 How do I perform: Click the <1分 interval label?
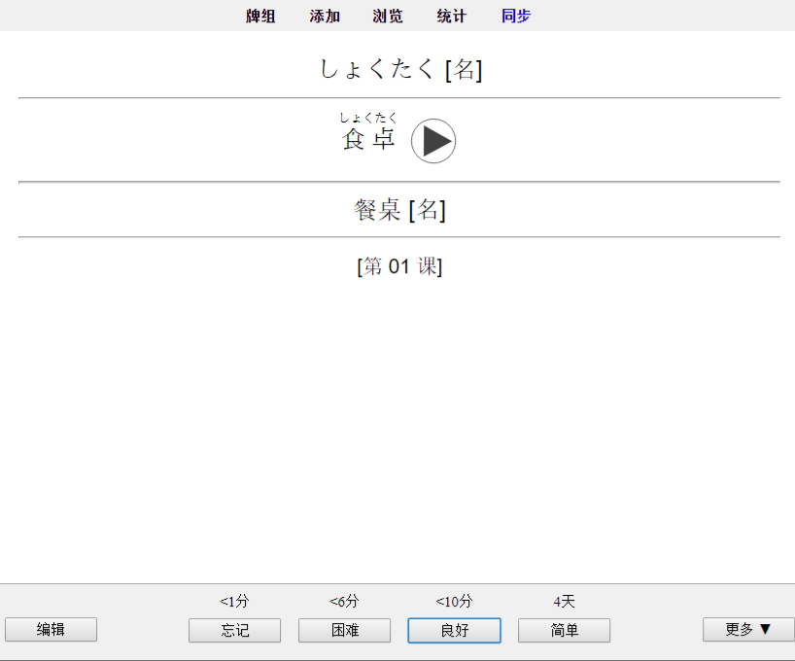coord(234,602)
